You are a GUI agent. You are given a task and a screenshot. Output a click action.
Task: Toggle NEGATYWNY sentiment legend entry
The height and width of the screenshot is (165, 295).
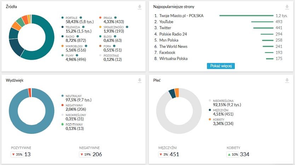point(74,105)
